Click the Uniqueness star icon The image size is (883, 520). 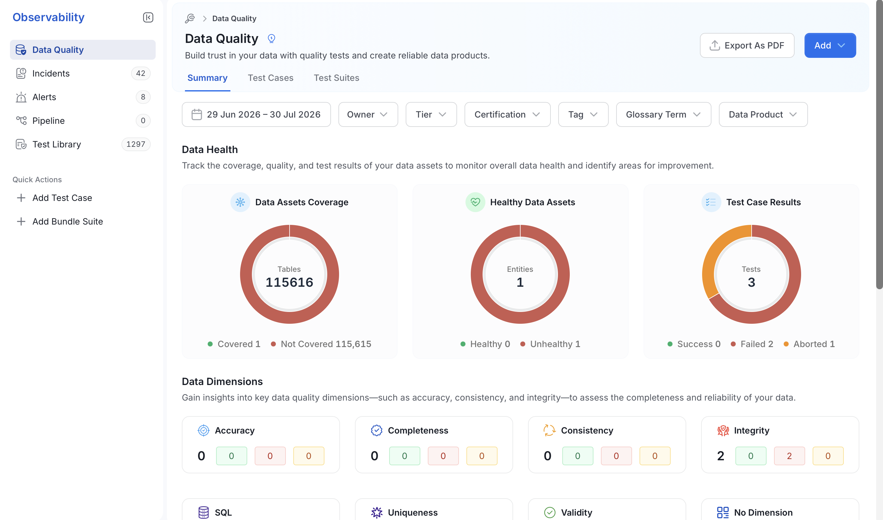376,512
